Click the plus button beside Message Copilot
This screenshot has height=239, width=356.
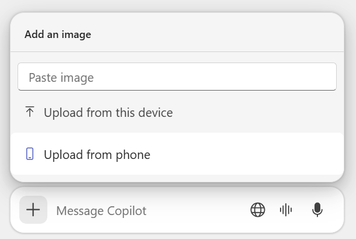click(x=33, y=210)
